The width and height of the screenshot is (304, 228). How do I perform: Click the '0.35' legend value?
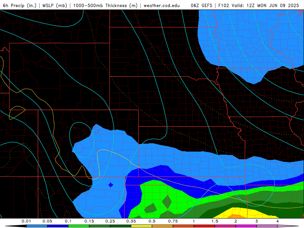pyautogui.click(x=131, y=221)
